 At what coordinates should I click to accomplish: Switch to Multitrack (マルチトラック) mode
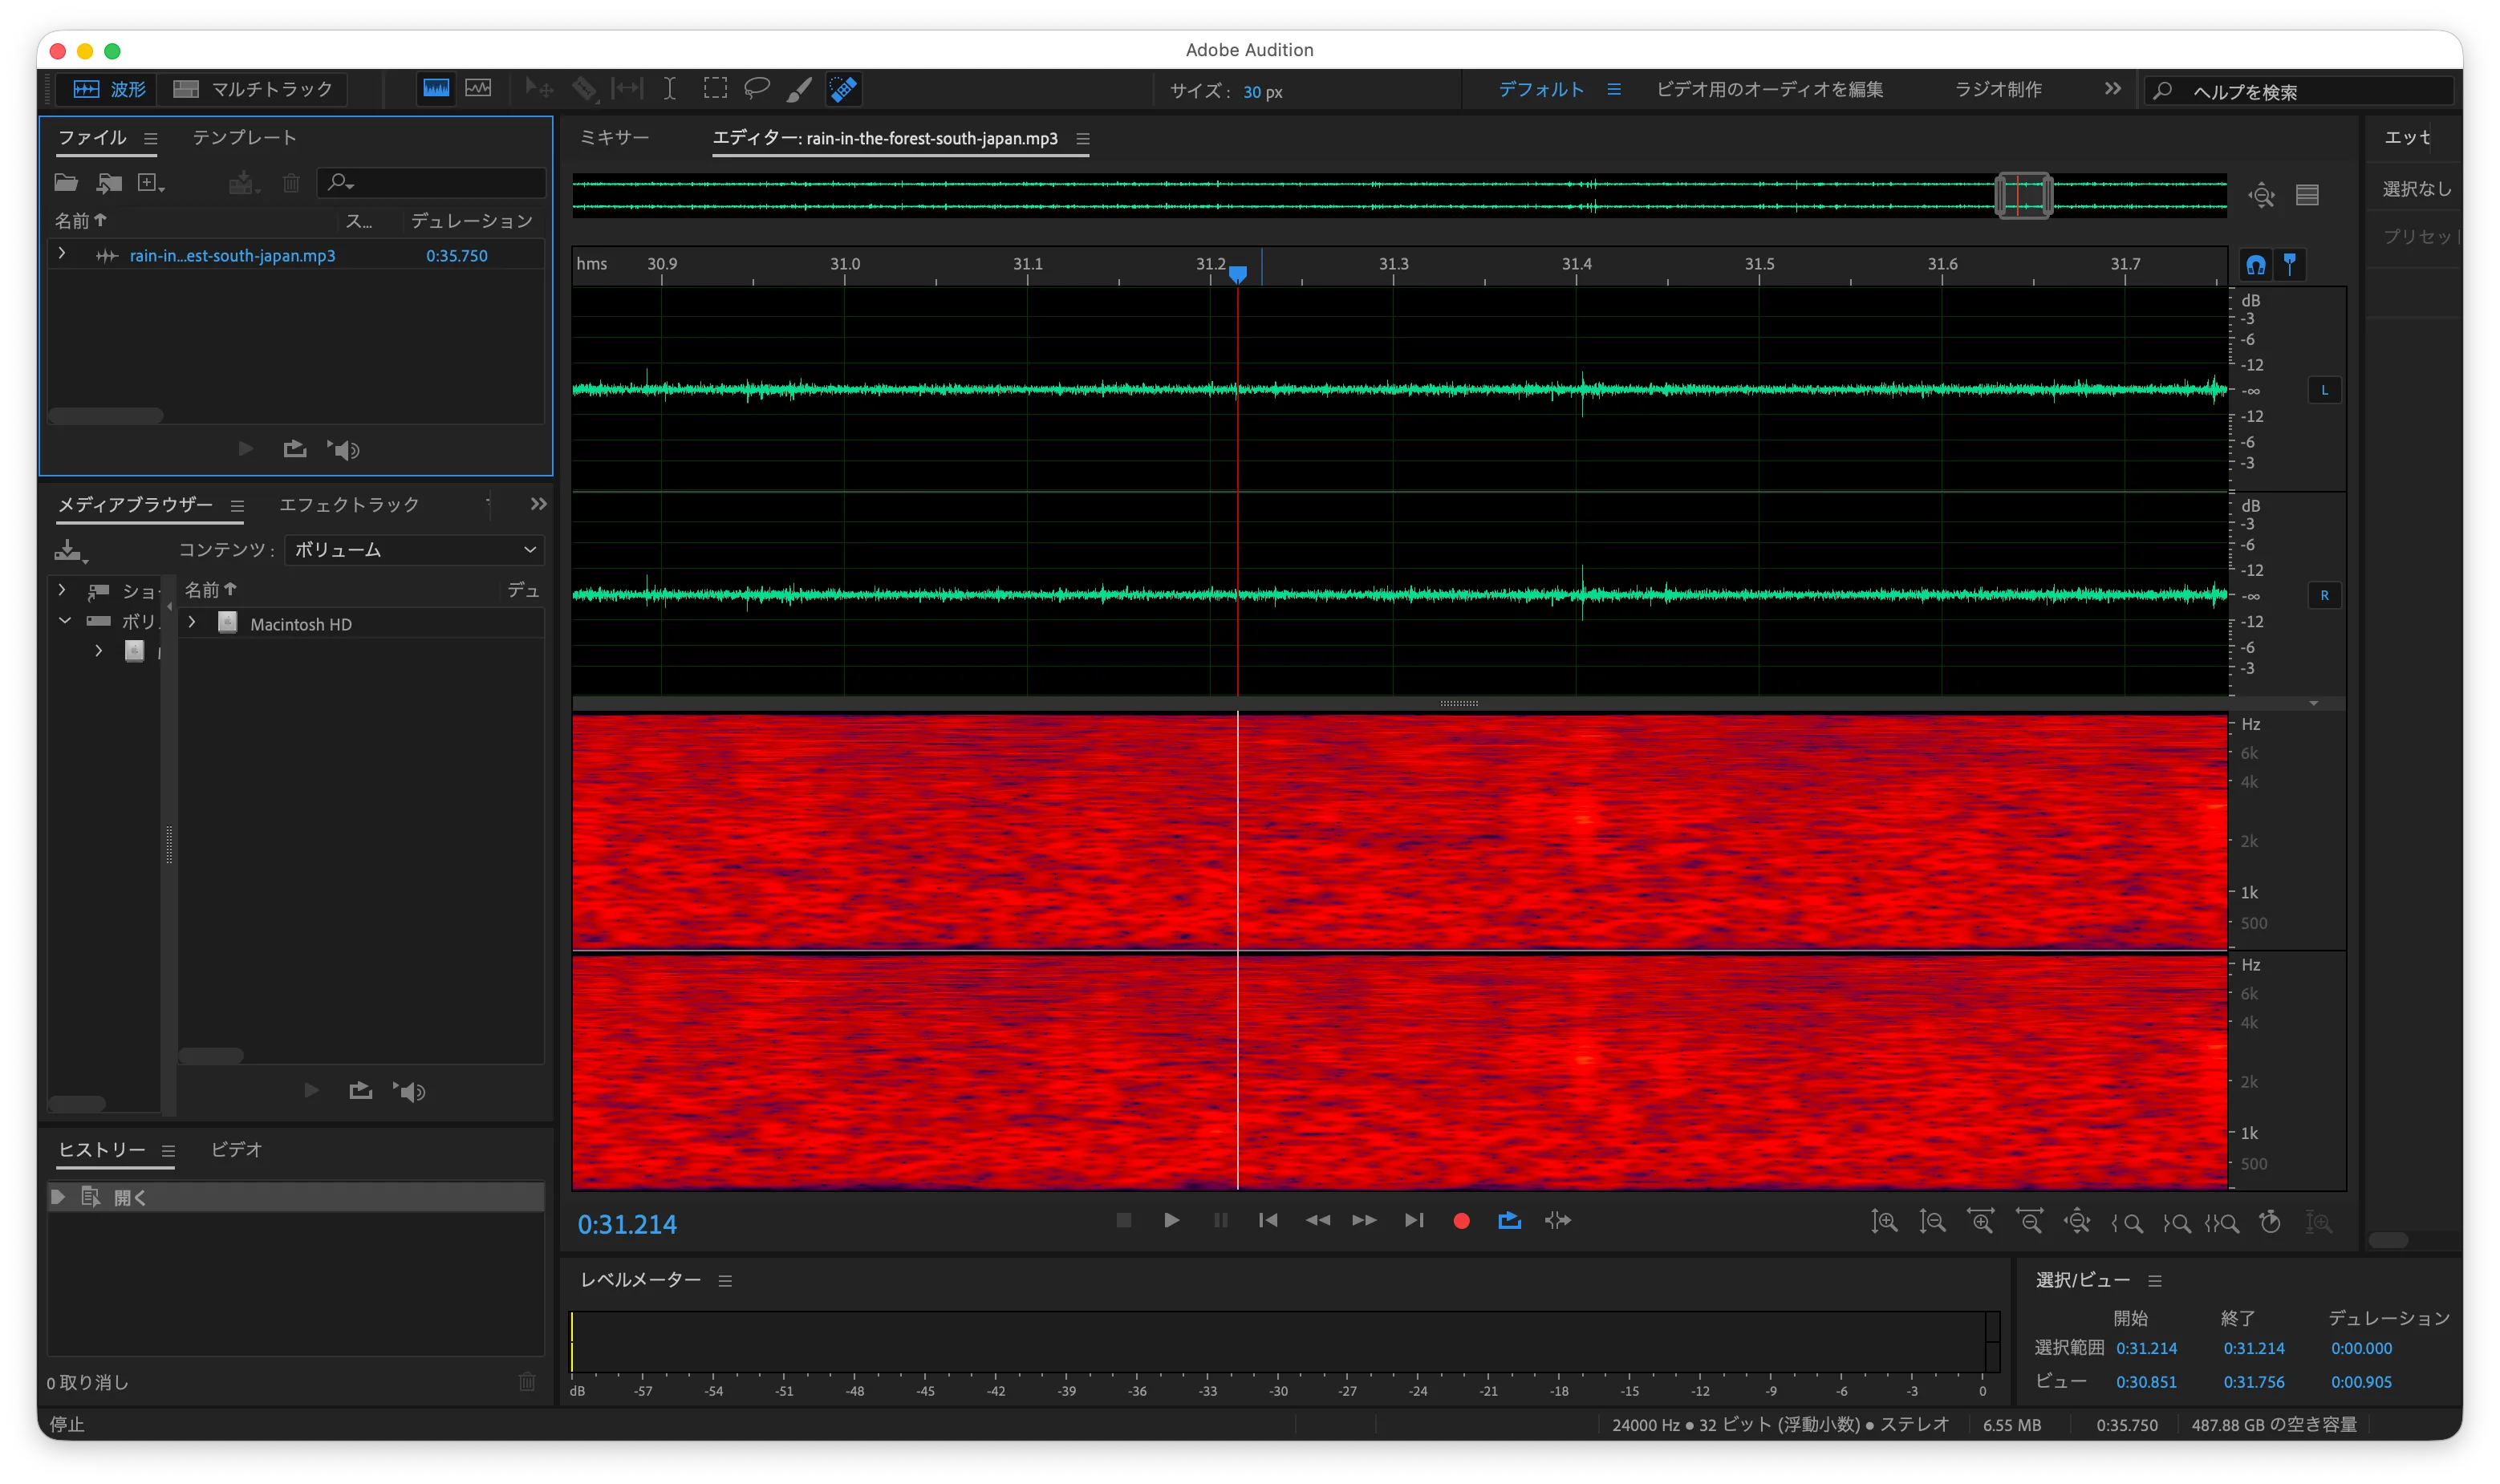pos(253,89)
